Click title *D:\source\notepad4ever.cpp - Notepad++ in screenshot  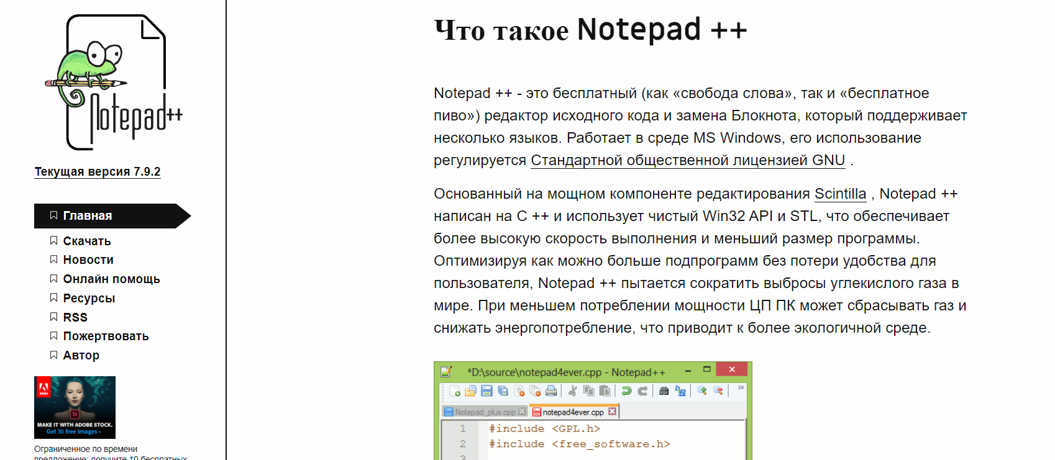(x=566, y=372)
